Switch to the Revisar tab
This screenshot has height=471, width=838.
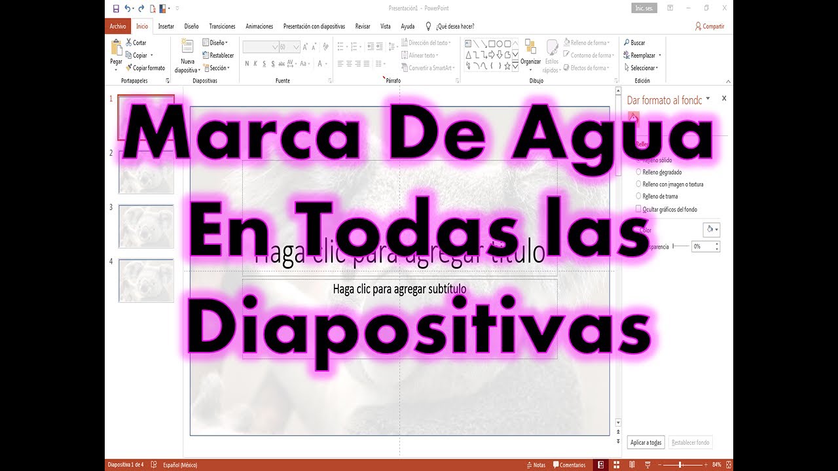click(363, 26)
